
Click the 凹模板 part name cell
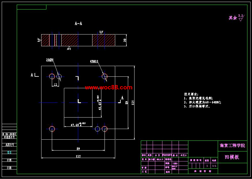coord(232,157)
